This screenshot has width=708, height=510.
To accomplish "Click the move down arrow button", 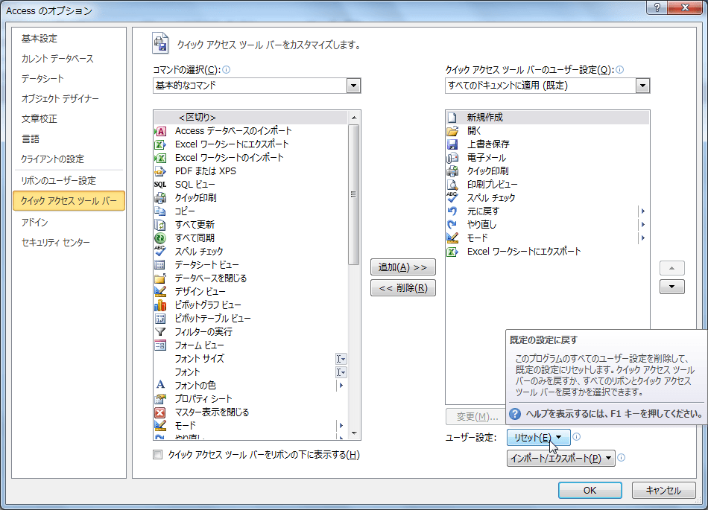I will click(x=672, y=287).
